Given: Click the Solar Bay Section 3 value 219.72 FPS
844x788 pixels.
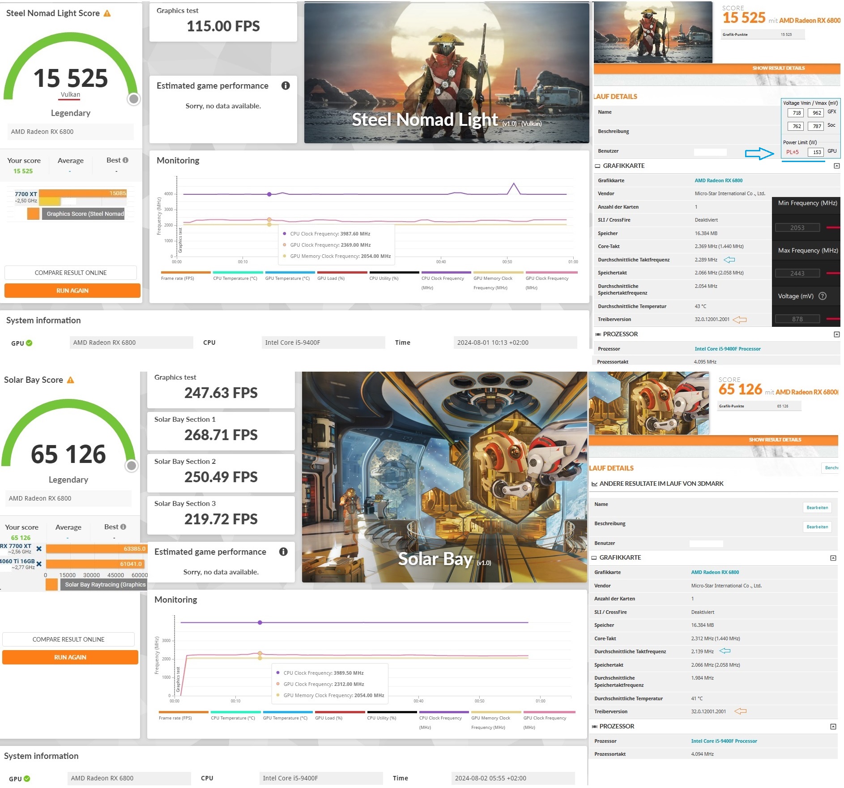Looking at the screenshot, I should [221, 519].
